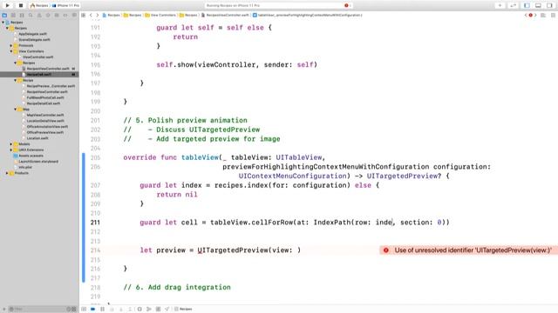Click the Debug Memory Graph button

tap(149, 310)
